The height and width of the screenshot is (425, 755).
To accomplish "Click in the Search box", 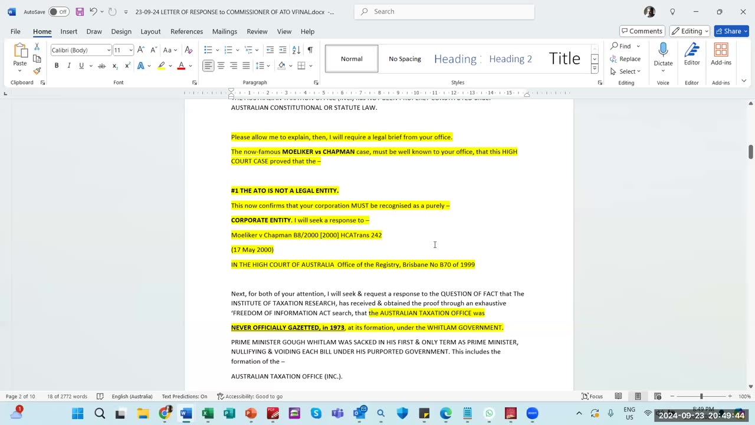I will (x=444, y=12).
